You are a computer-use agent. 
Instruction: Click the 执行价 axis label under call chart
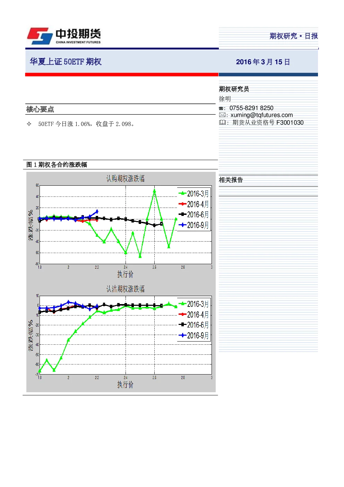[125, 274]
